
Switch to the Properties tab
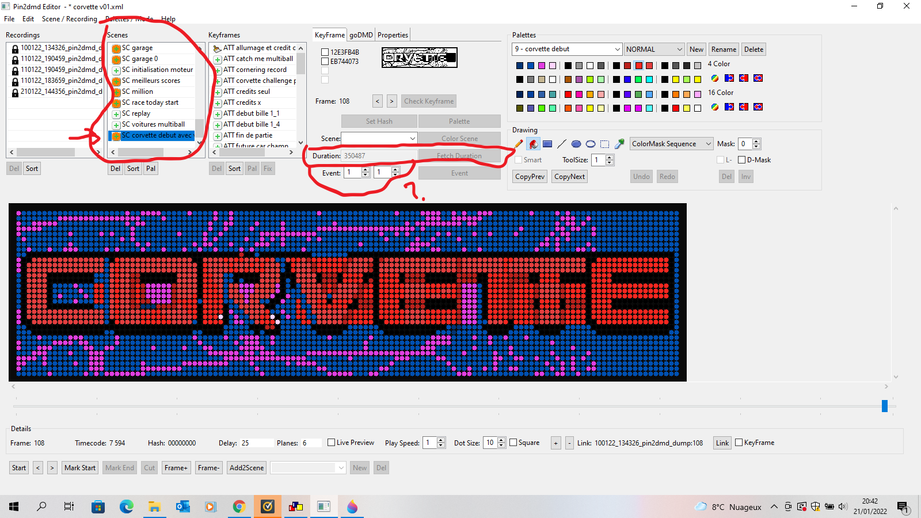point(393,35)
